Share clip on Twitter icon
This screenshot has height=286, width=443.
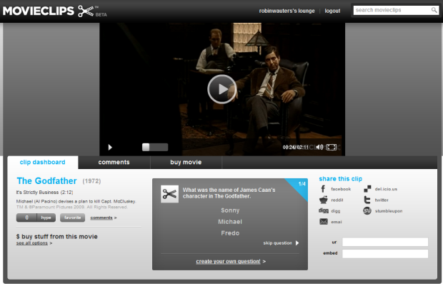coord(367,200)
